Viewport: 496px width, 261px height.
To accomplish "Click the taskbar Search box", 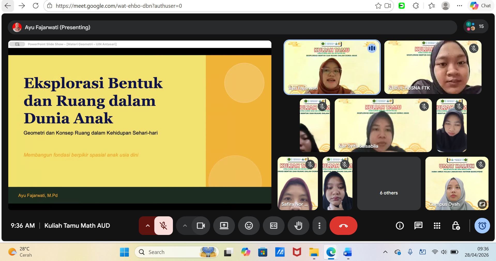I will point(177,252).
